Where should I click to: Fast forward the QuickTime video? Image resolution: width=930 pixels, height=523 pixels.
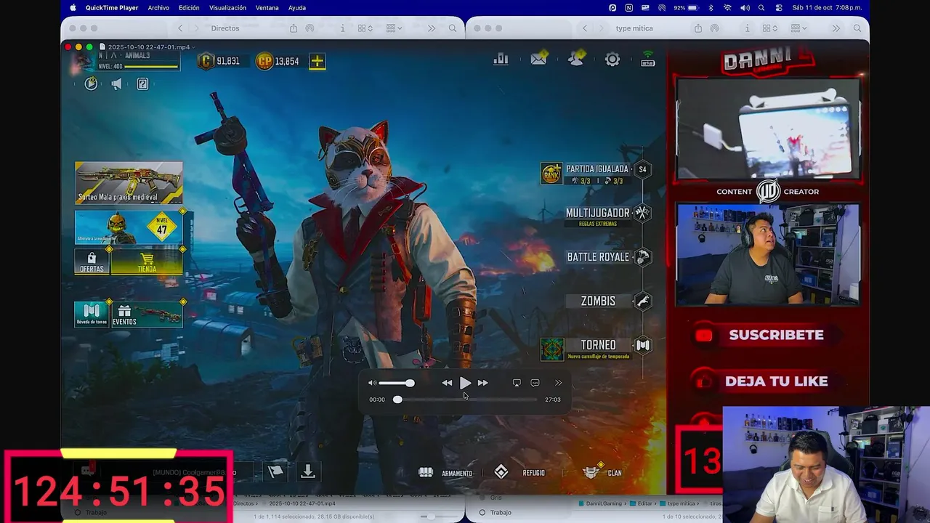482,383
